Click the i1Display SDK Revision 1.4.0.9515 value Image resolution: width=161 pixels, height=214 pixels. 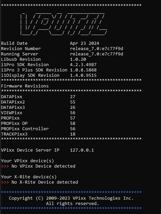(x=83, y=75)
